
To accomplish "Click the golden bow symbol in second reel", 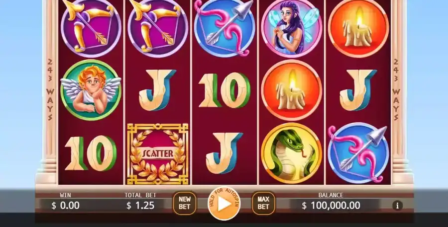I will 158,27.
